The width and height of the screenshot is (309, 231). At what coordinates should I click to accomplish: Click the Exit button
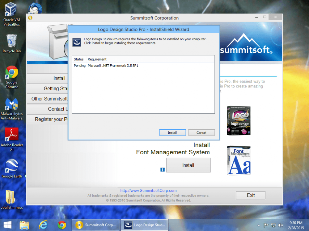(x=251, y=195)
